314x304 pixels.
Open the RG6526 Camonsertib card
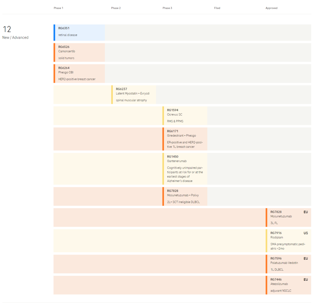[79, 52]
